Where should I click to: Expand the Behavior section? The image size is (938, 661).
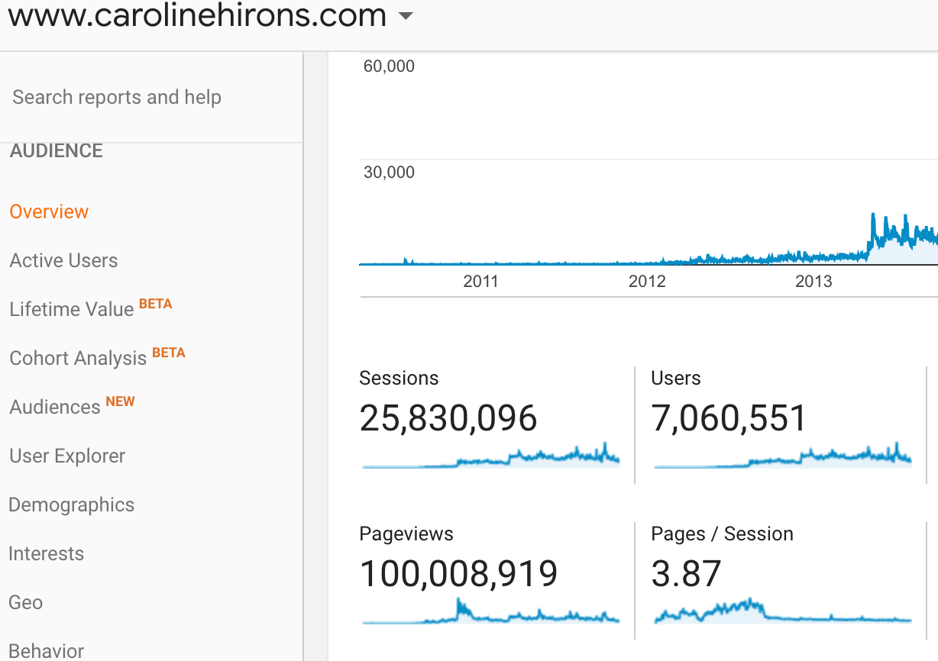click(46, 651)
